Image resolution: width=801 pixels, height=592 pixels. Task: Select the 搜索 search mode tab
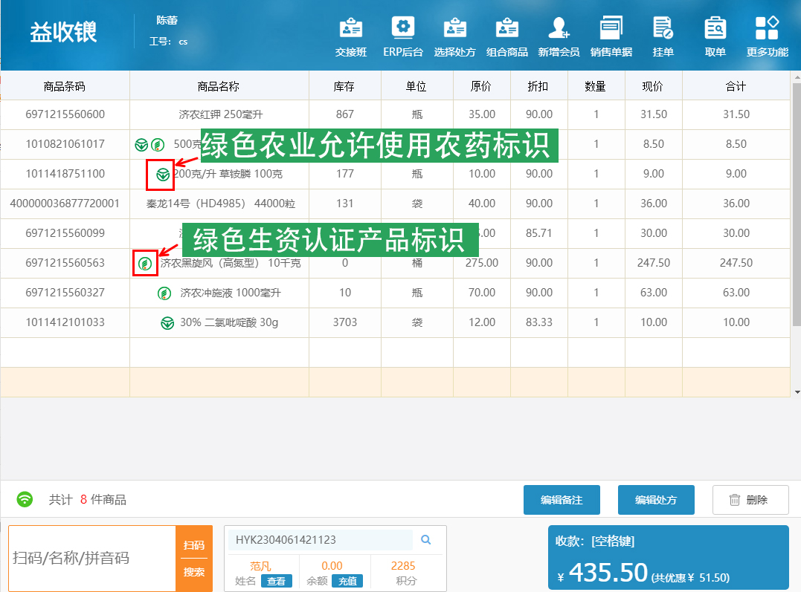[193, 573]
